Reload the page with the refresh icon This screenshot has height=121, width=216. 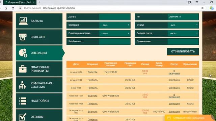13,8
